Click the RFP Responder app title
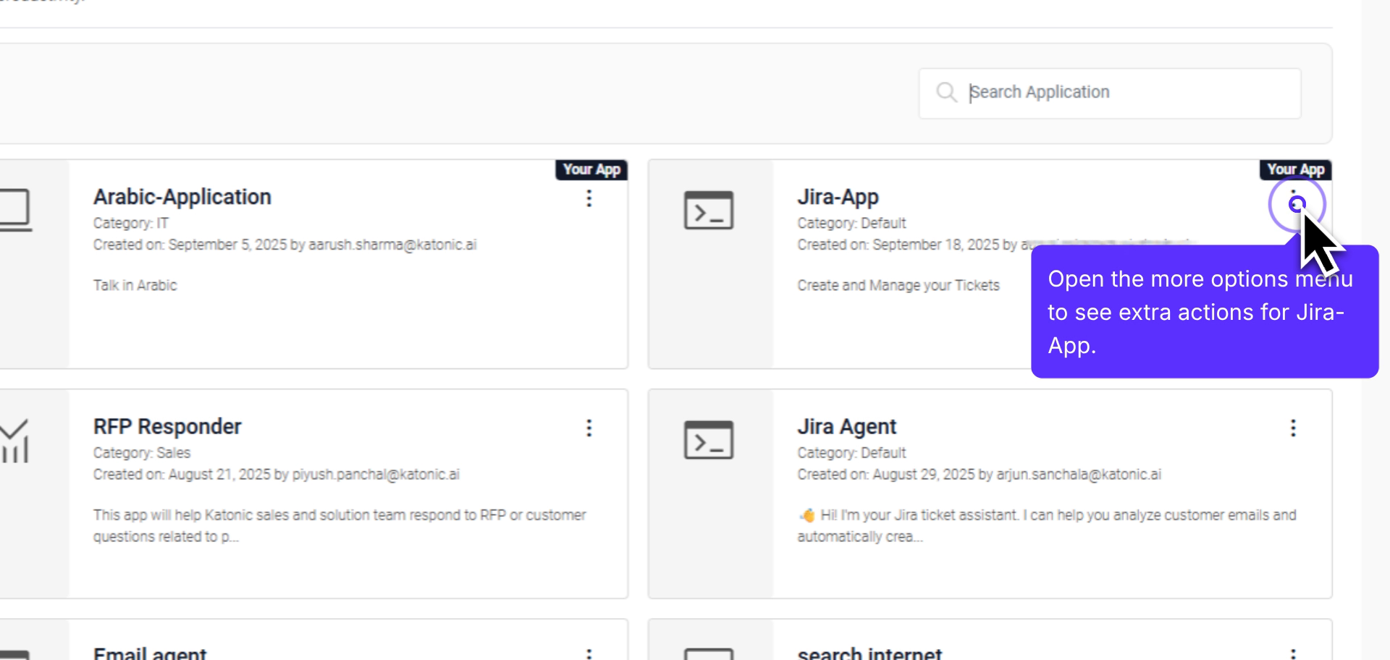Image resolution: width=1390 pixels, height=660 pixels. coord(167,426)
